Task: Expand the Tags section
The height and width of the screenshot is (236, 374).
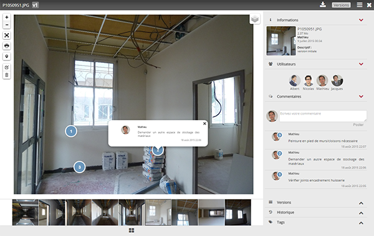Action: coord(361,223)
